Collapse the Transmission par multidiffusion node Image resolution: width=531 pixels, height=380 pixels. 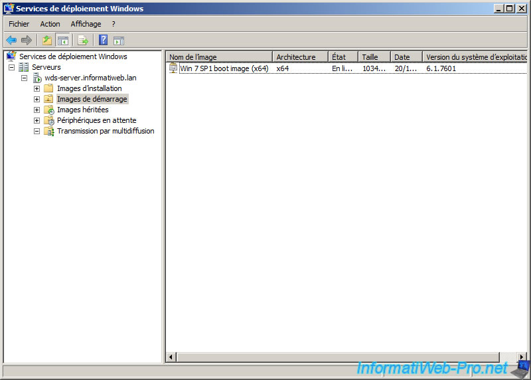click(37, 131)
